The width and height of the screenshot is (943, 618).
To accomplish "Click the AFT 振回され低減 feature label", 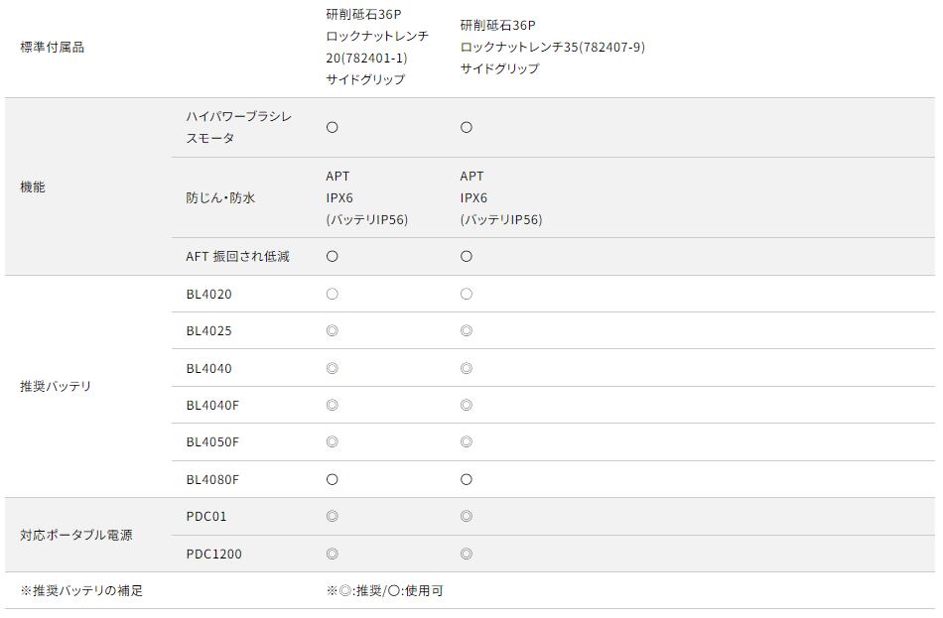I will click(x=237, y=257).
